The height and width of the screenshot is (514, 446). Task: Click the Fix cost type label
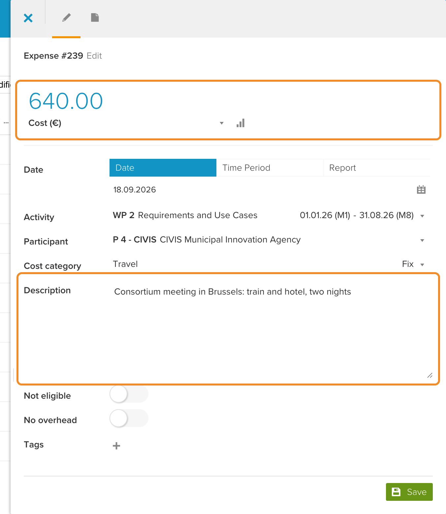point(408,264)
